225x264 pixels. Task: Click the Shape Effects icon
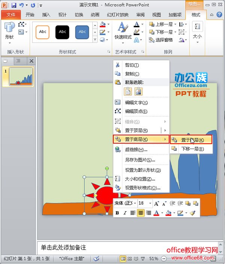(x=102, y=40)
